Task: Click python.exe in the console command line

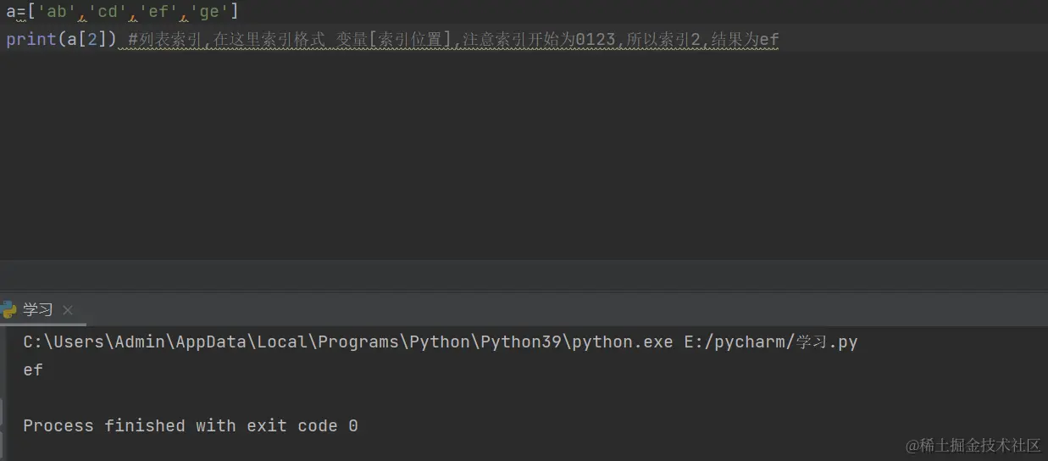Action: [x=622, y=342]
